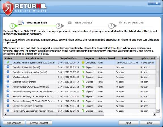Screen dimensions: 163x127
Task: Select 'Installed Returnil System Safe 2011 (Install)' snapshot
Action: 34,62
